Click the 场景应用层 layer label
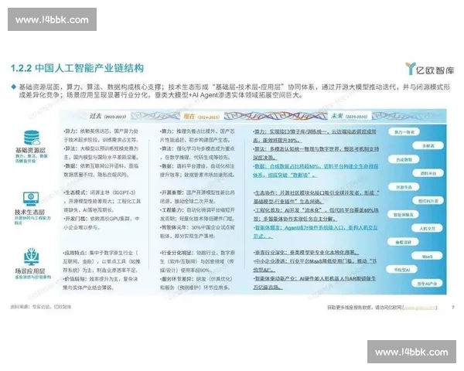This screenshot has height=371, width=464. [x=30, y=271]
